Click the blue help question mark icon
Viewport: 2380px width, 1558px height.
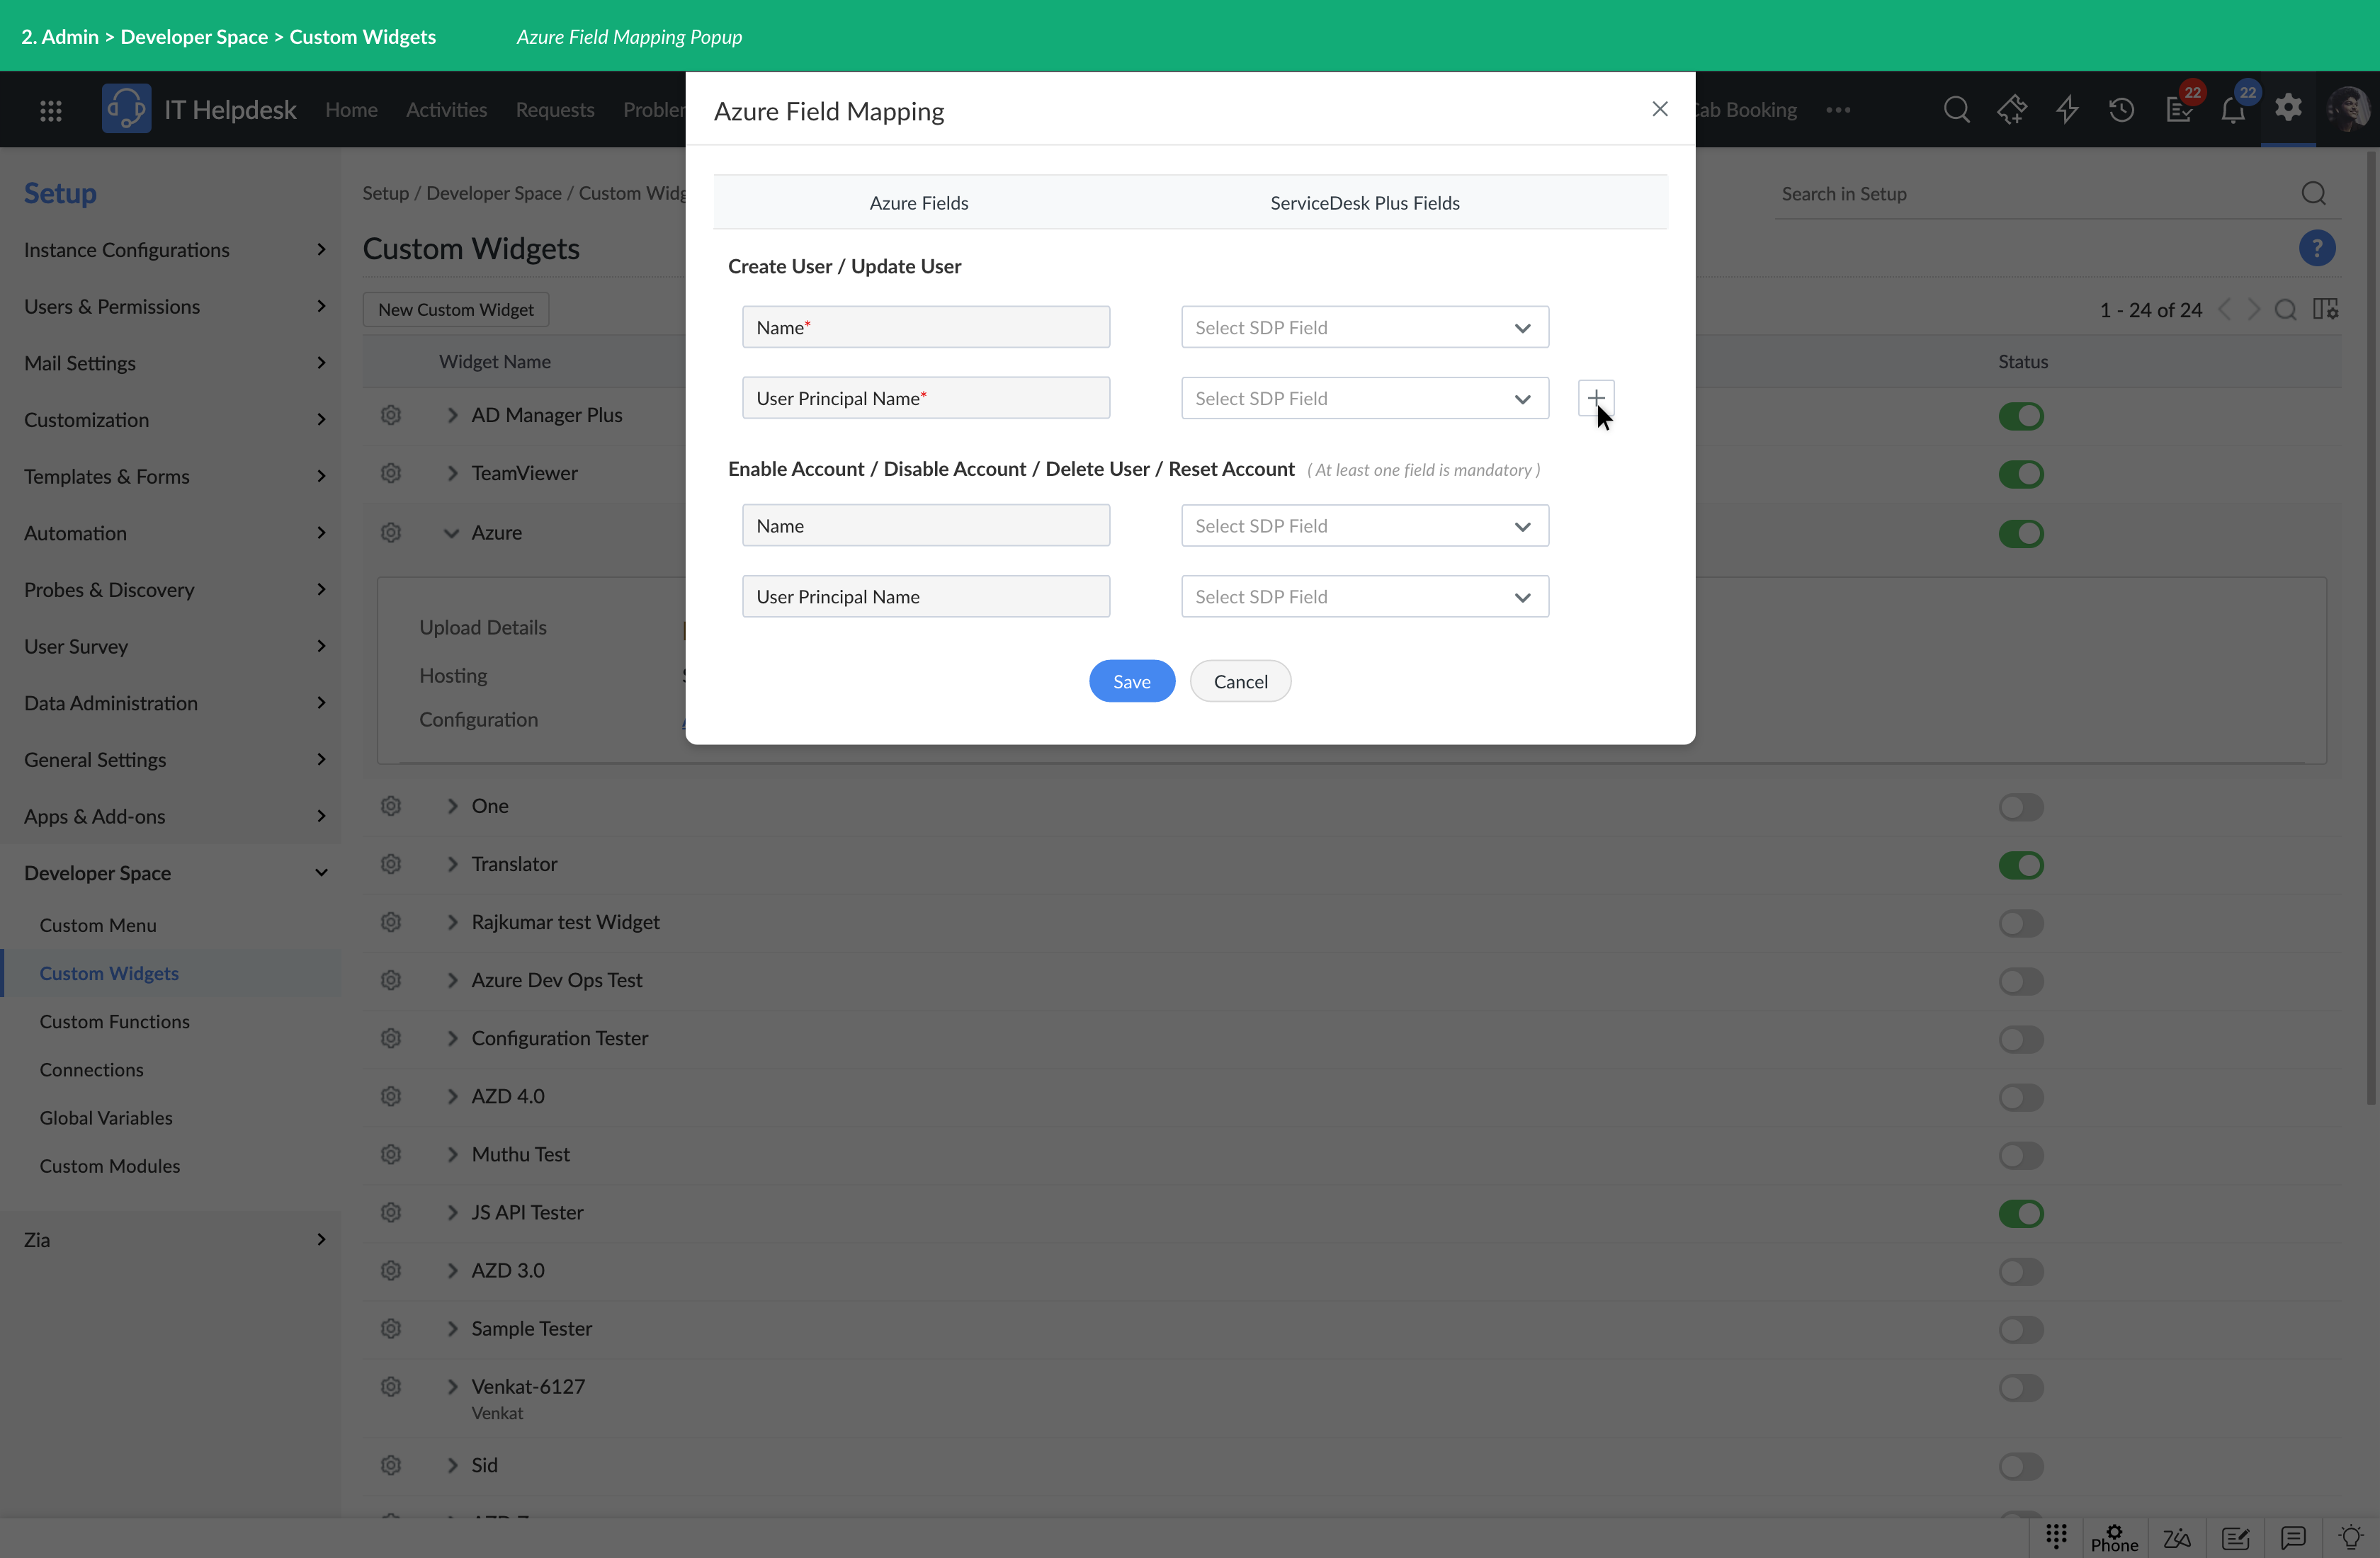click(x=2317, y=248)
